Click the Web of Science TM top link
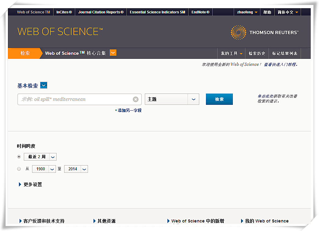The width and height of the screenshot is (319, 231). coord(34,12)
